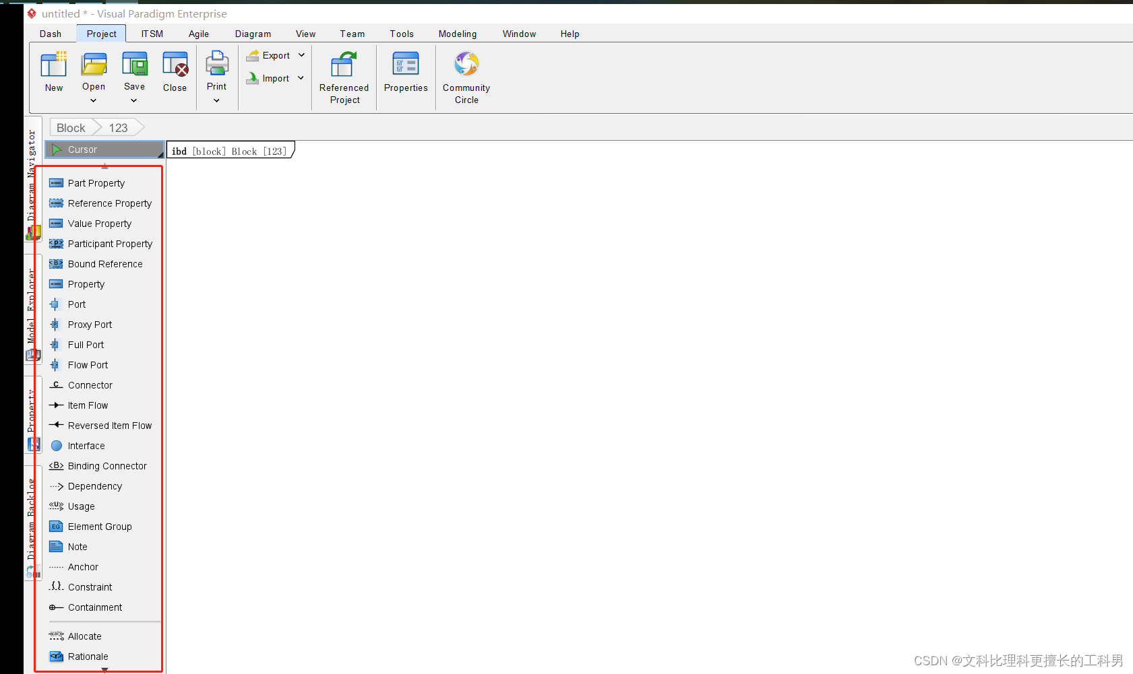Select the Interface tool

pyautogui.click(x=86, y=446)
